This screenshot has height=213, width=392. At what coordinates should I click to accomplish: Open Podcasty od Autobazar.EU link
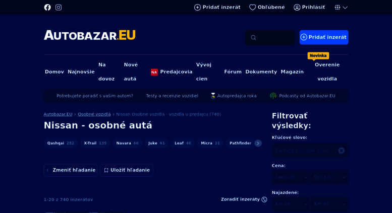[x=307, y=96]
